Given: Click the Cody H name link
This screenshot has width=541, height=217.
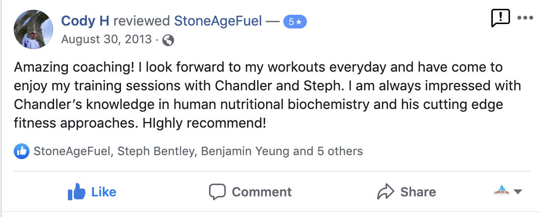Looking at the screenshot, I should pyautogui.click(x=85, y=21).
